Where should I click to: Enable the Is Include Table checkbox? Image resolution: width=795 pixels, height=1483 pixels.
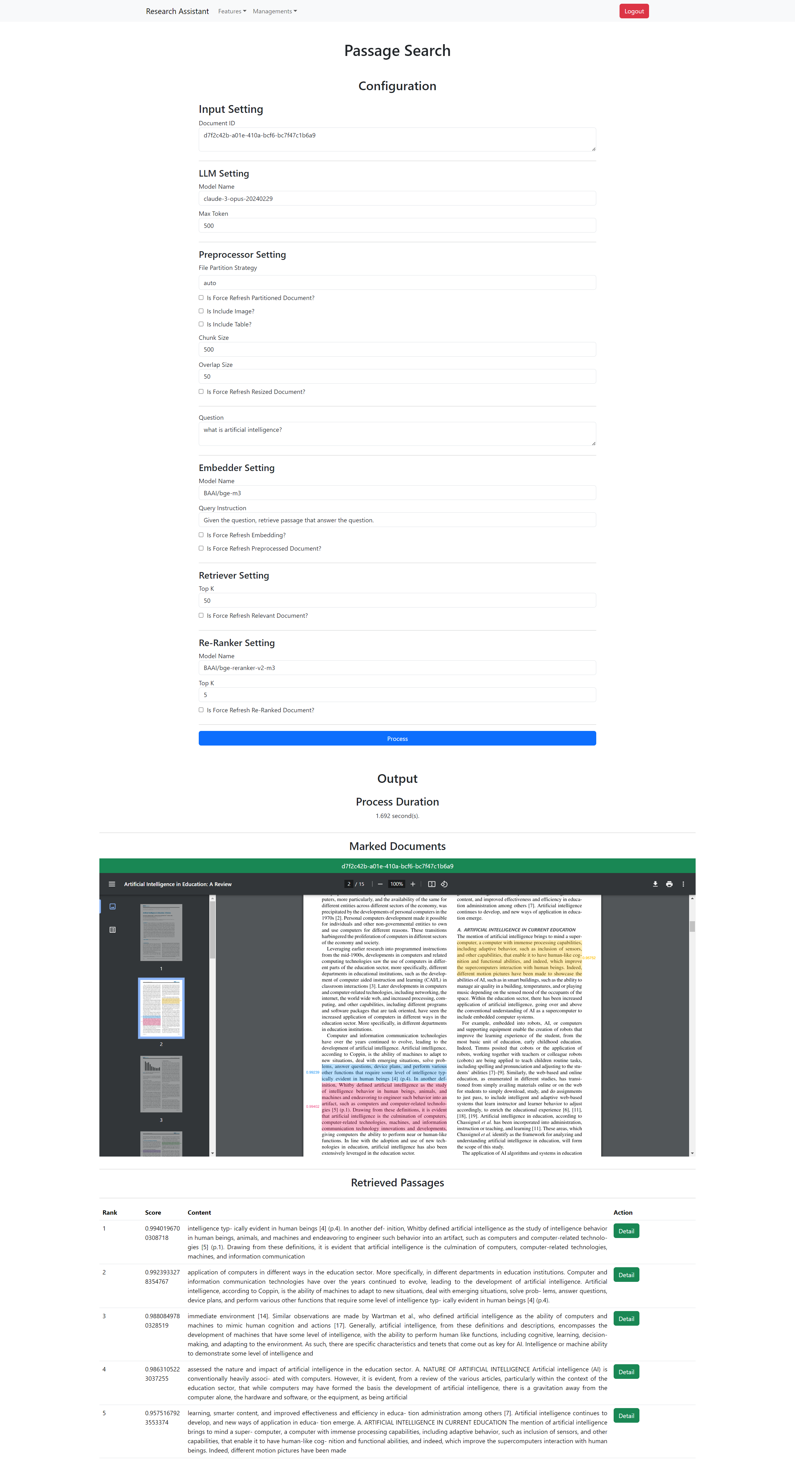coord(201,324)
